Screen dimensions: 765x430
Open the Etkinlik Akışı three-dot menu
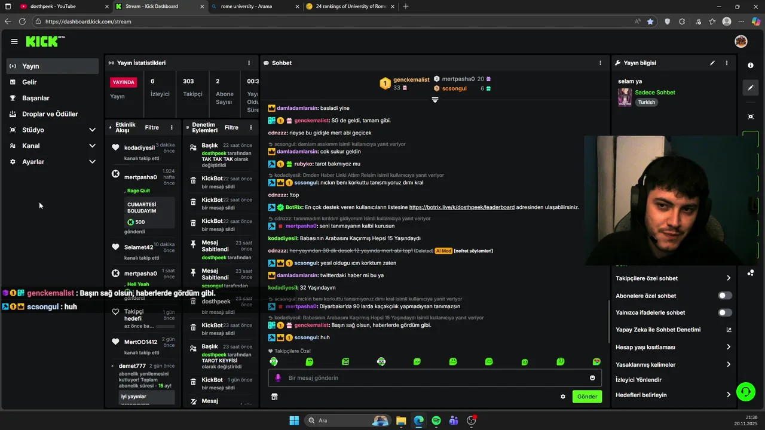pyautogui.click(x=172, y=127)
